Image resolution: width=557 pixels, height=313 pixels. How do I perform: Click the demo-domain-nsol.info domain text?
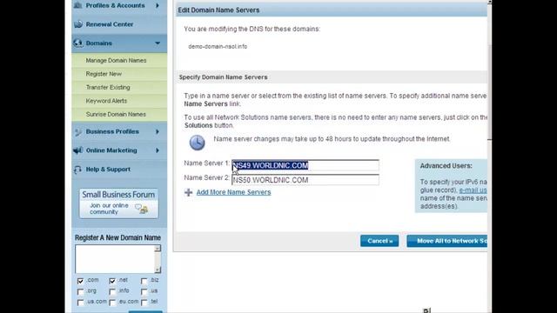218,46
